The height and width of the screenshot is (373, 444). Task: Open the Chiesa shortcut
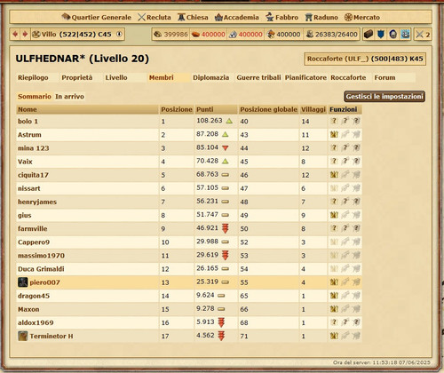pos(193,18)
